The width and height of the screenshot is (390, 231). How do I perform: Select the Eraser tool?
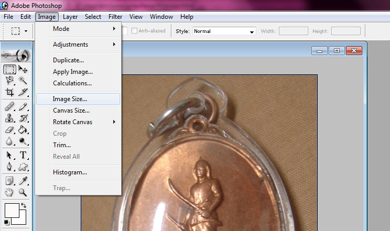[9, 129]
